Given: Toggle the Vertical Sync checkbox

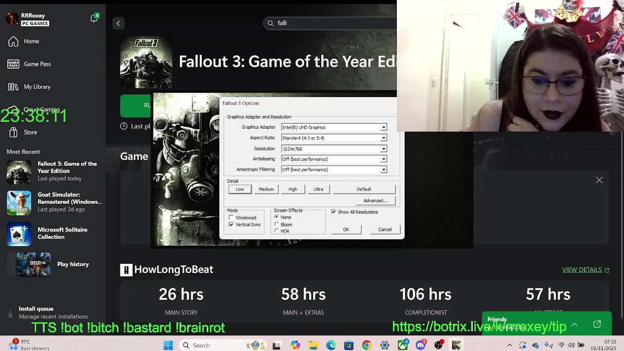Looking at the screenshot, I should [x=231, y=225].
